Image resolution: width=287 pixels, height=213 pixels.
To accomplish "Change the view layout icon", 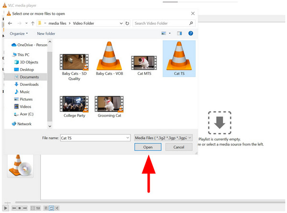I will tap(164, 33).
